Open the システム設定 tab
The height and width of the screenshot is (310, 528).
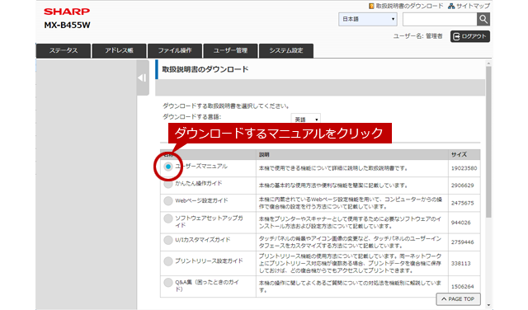pos(286,51)
